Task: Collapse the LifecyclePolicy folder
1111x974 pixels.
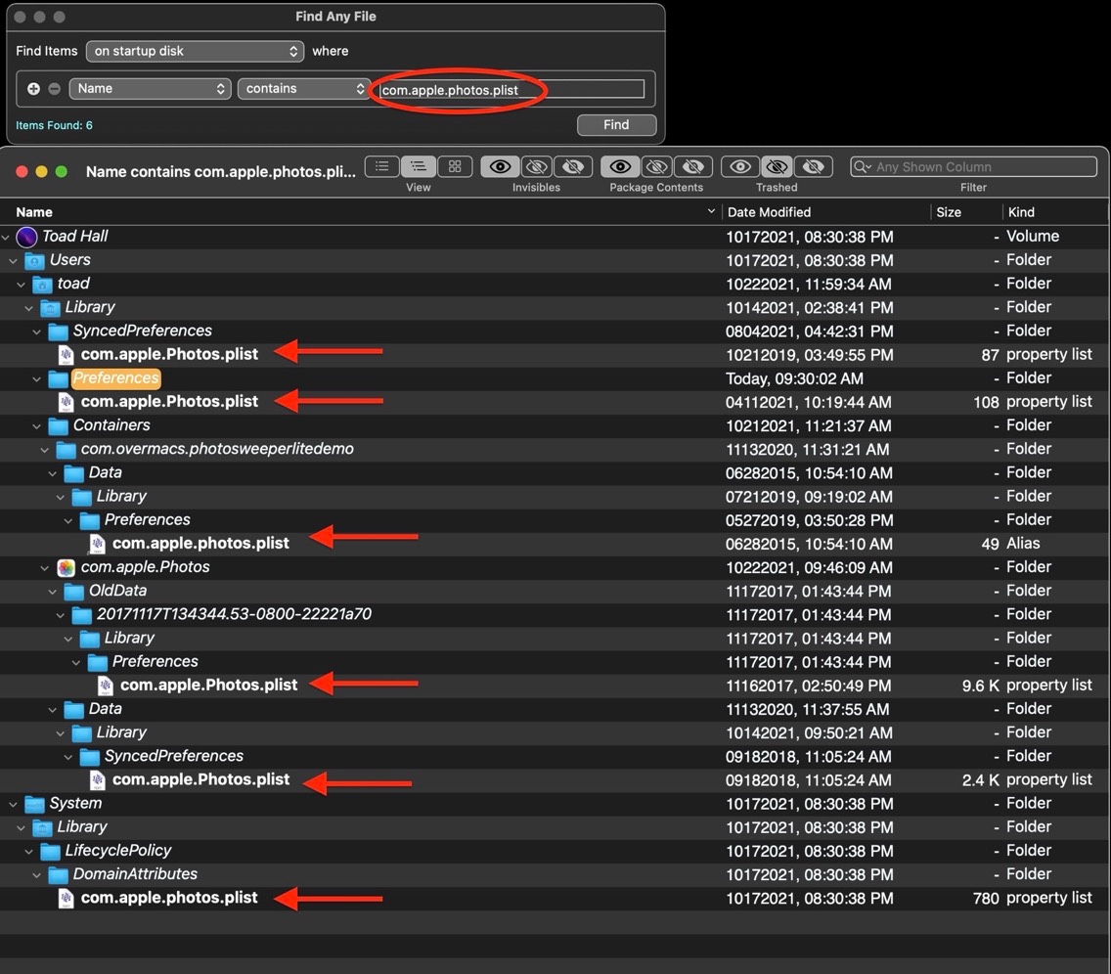Action: 28,852
